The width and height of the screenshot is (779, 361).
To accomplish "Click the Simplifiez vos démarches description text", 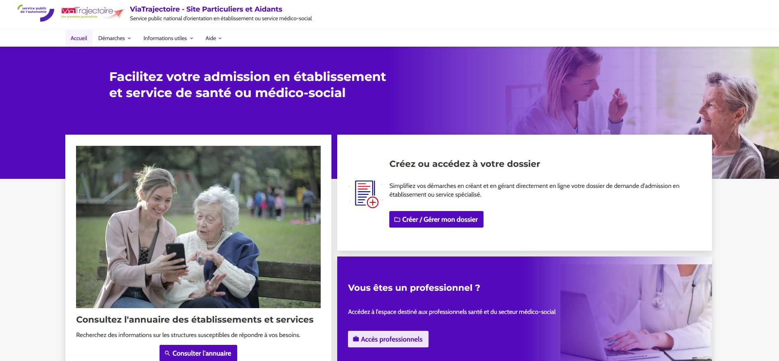I will [534, 190].
